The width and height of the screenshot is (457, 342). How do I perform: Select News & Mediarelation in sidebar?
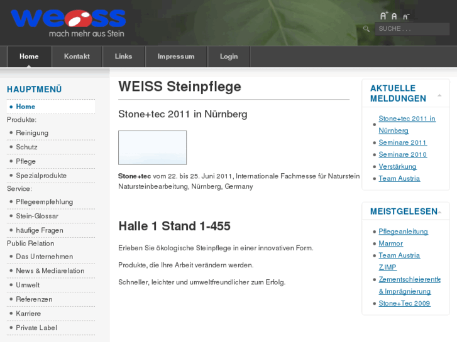(50, 270)
